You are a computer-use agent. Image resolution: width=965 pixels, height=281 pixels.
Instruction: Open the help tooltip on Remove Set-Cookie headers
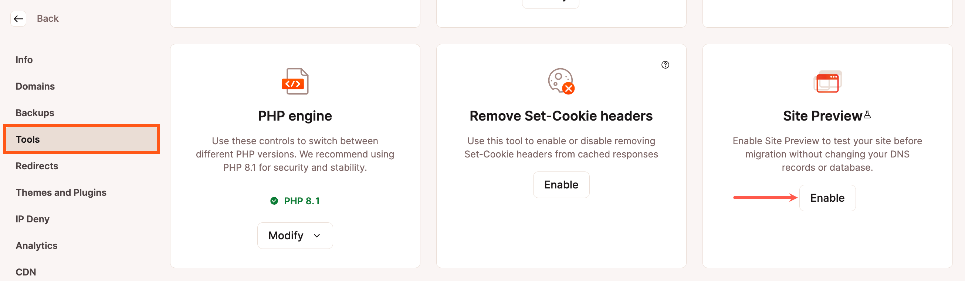pyautogui.click(x=665, y=65)
